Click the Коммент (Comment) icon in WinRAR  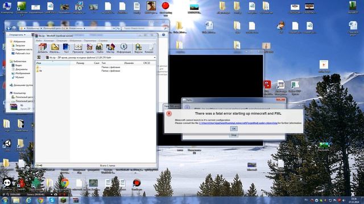tap(149, 48)
